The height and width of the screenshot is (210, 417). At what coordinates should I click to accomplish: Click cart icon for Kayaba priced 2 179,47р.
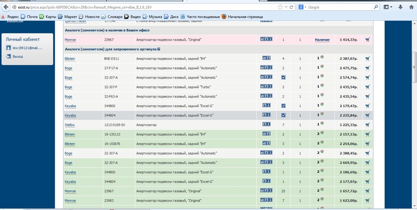[367, 106]
